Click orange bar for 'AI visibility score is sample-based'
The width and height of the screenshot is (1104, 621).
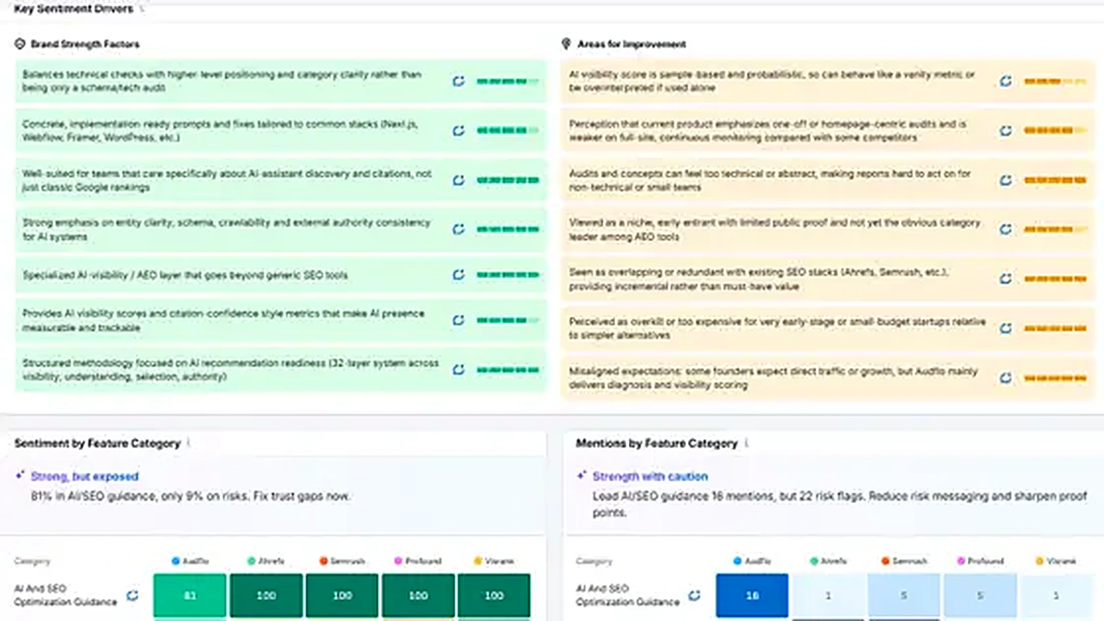1055,81
